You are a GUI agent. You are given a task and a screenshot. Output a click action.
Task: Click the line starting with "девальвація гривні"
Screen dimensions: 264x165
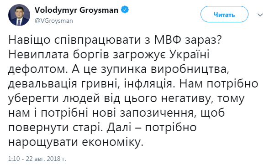[x=133, y=84]
